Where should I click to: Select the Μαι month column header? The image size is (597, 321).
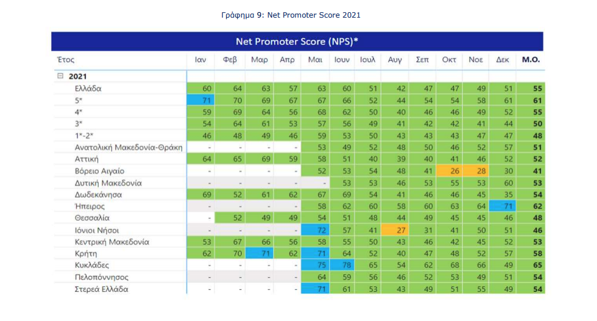[x=315, y=60]
